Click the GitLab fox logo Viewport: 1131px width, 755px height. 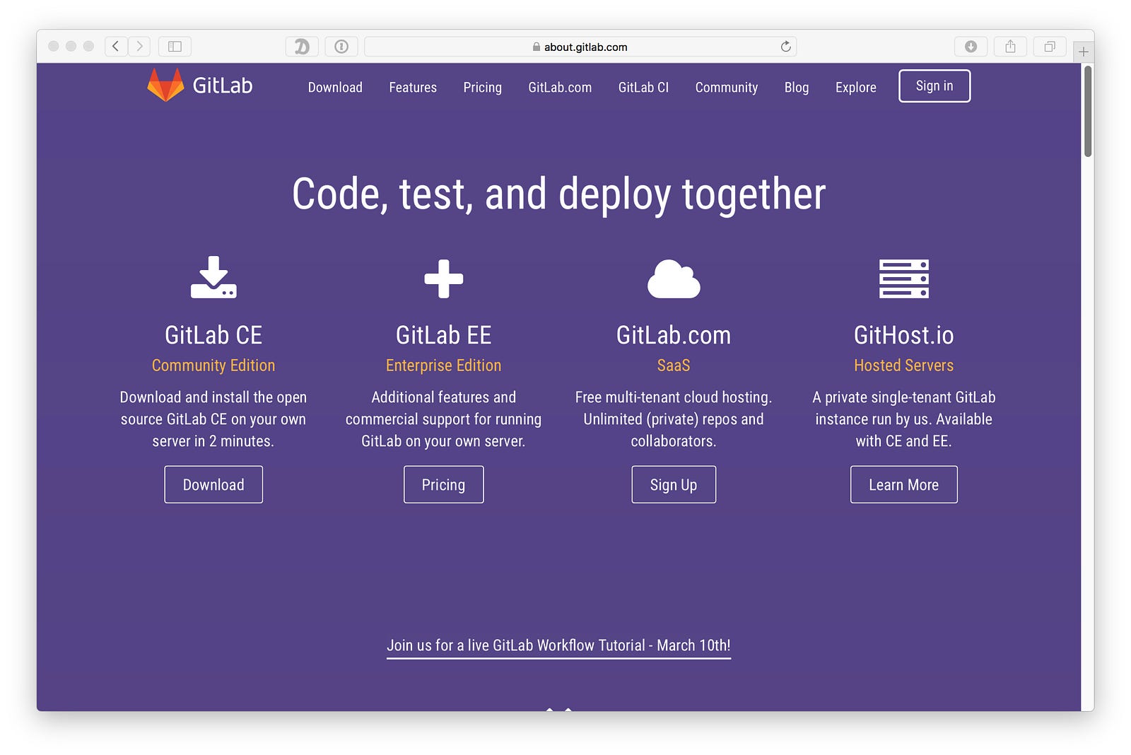point(165,85)
